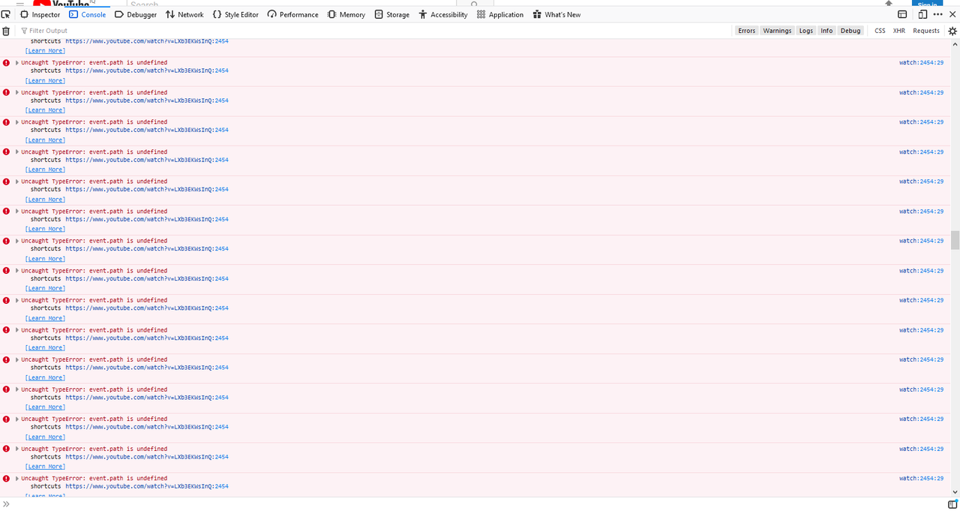Open the Style Editor tab

235,14
